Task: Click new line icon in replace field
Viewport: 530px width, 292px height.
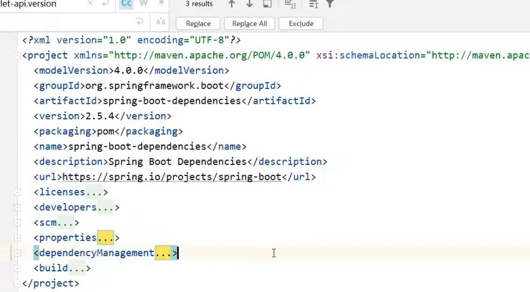Action: pos(139,22)
